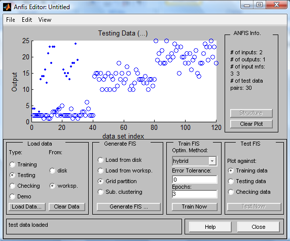This screenshot has width=290, height=241.
Task: Click the Load Data... button
Action: click(27, 206)
